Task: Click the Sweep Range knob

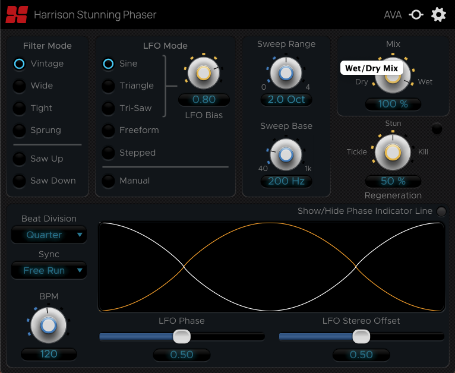Action: coord(286,73)
